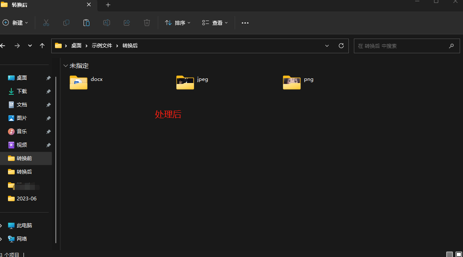463x257 pixels.
Task: Select the Cut icon in the toolbar
Action: point(46,23)
